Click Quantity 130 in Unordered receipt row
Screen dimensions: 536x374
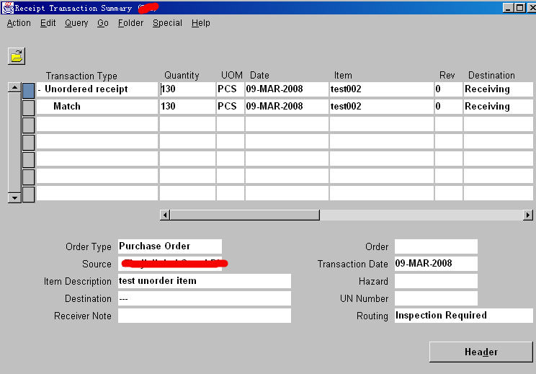187,89
